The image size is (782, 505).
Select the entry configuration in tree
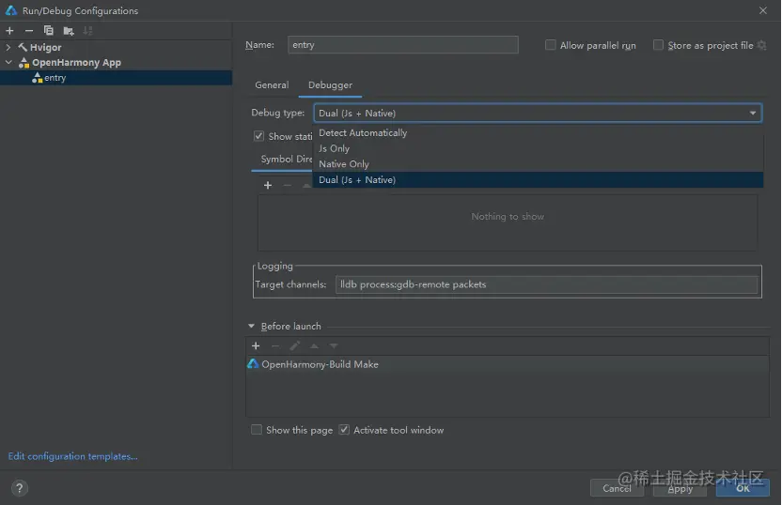click(x=116, y=78)
